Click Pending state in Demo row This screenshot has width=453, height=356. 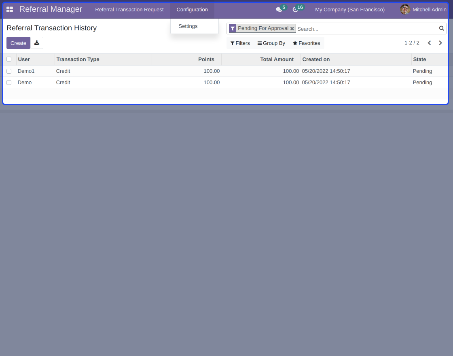(422, 83)
